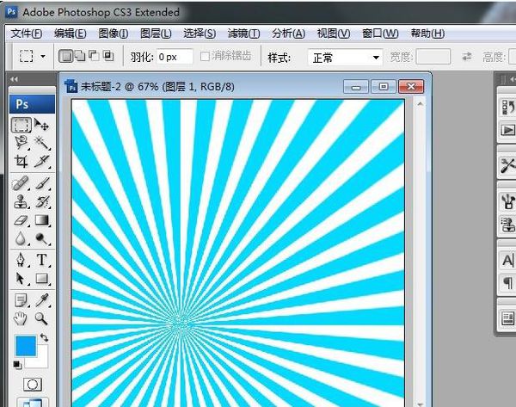Viewport: 516px width, 407px height.
Task: Select the Rectangle shape tool
Action: [42, 279]
